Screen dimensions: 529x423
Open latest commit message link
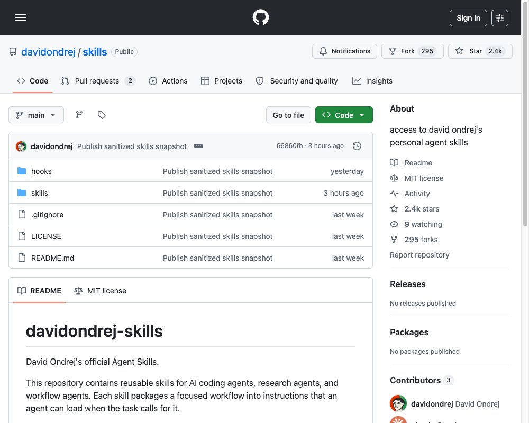point(132,146)
